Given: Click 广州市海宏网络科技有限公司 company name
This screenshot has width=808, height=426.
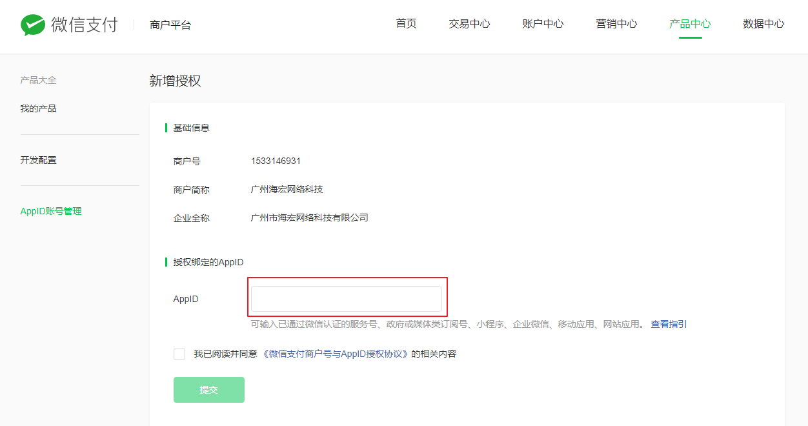Looking at the screenshot, I should tap(310, 218).
